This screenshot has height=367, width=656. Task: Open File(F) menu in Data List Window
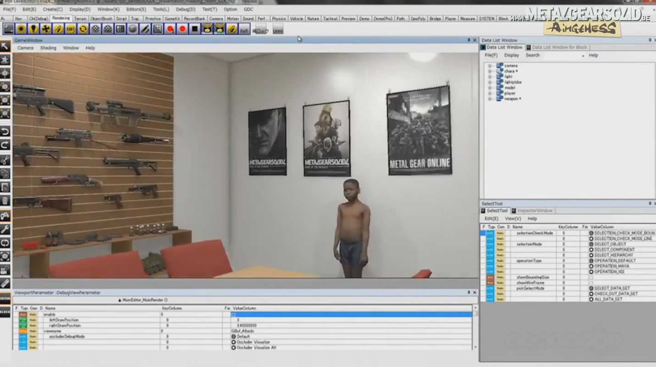(x=491, y=55)
